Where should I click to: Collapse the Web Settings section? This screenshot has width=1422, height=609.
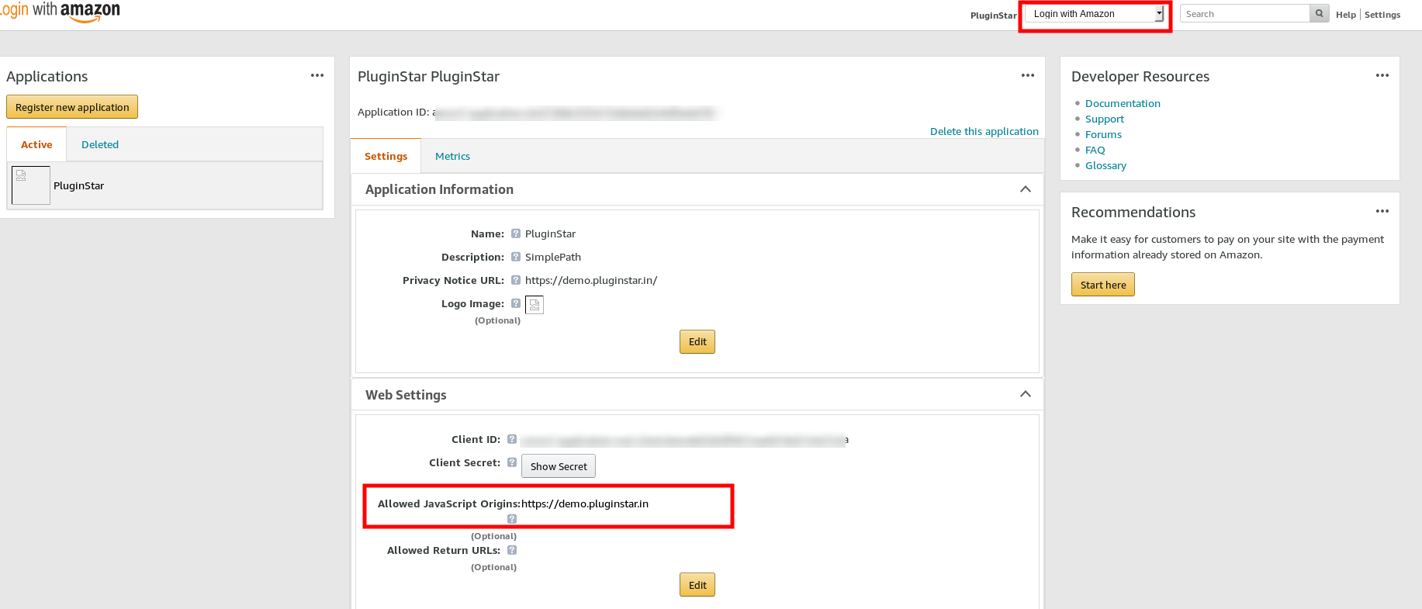1026,394
